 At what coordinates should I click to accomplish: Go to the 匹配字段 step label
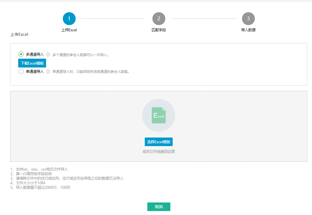(x=159, y=30)
